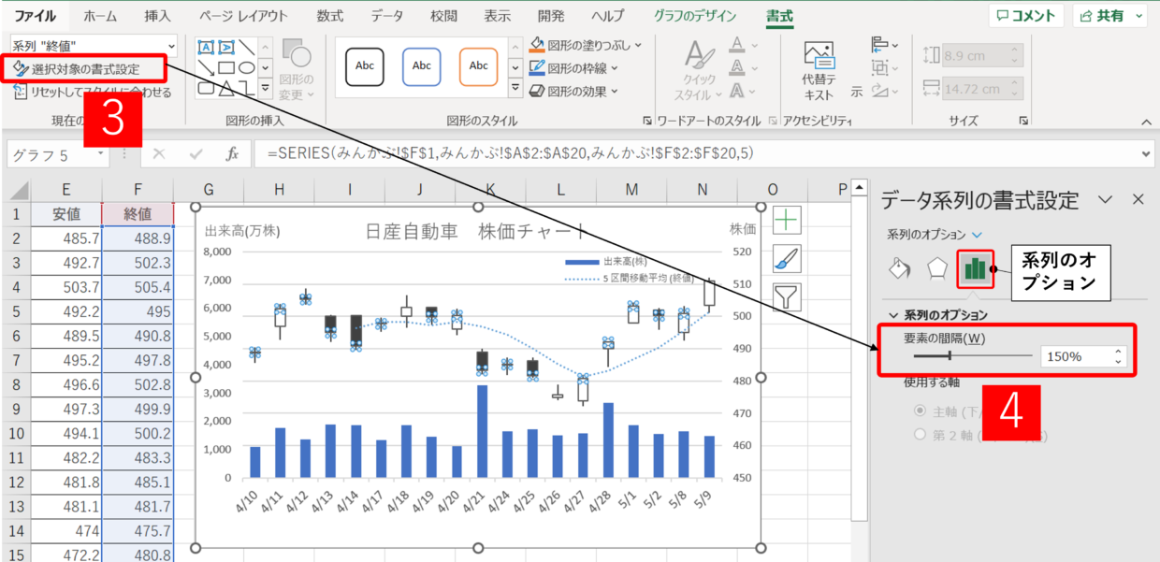
Task: Switch to the データ tab
Action: pyautogui.click(x=386, y=16)
